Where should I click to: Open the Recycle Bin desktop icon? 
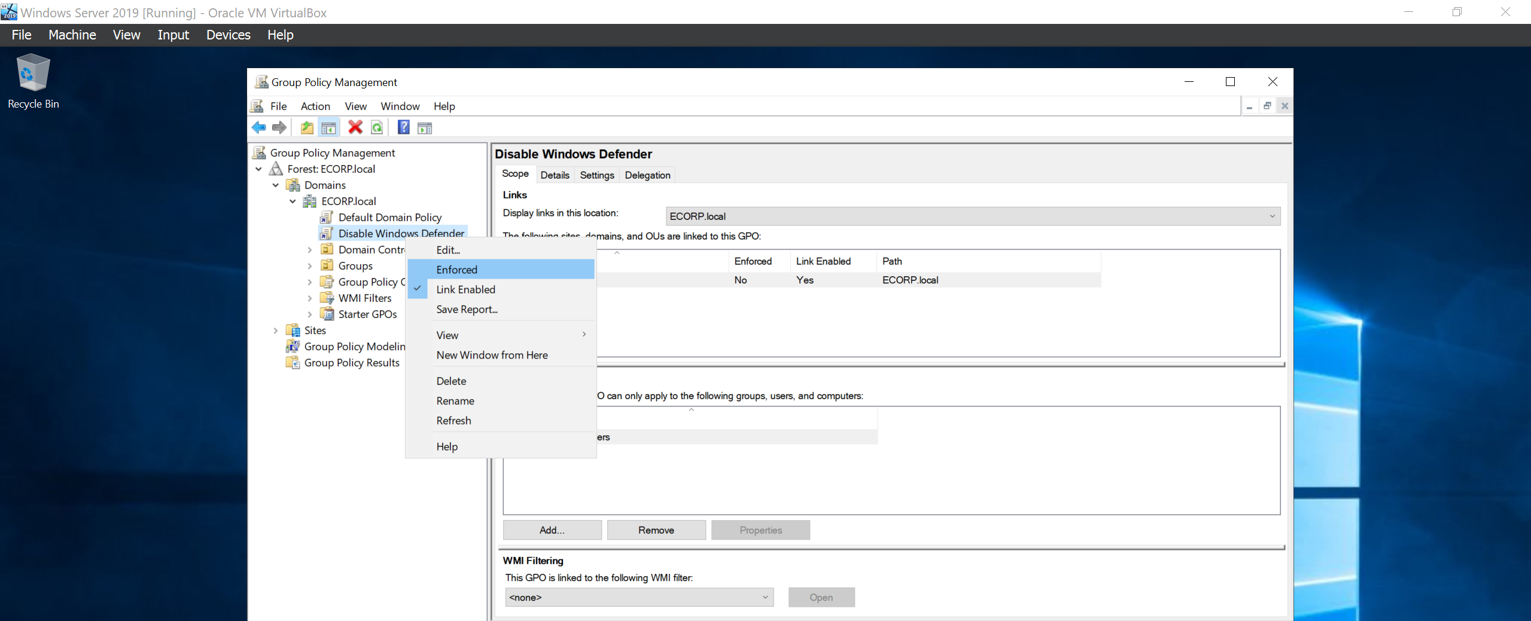coord(34,81)
